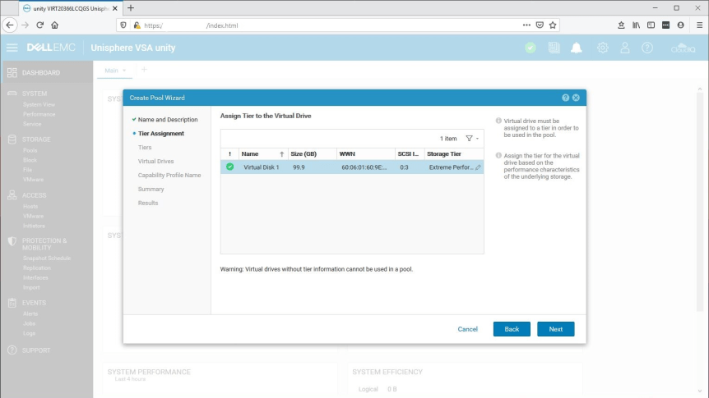Reload the page in browser
Image resolution: width=709 pixels, height=398 pixels.
click(x=39, y=25)
